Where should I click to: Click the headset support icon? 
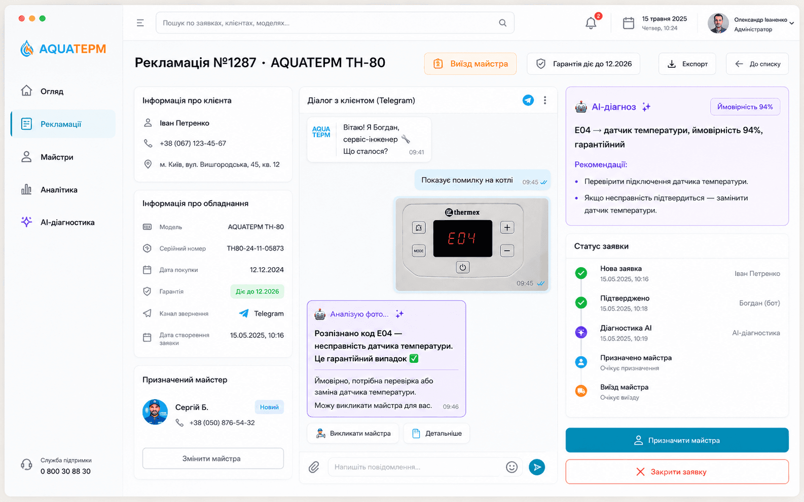[x=26, y=465]
